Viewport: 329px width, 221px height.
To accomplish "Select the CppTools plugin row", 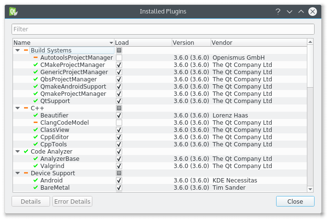I will click(160, 144).
